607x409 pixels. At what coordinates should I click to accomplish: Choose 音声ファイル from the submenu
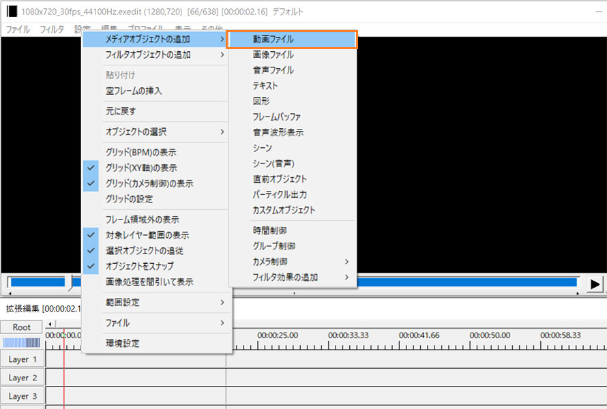pos(292,70)
